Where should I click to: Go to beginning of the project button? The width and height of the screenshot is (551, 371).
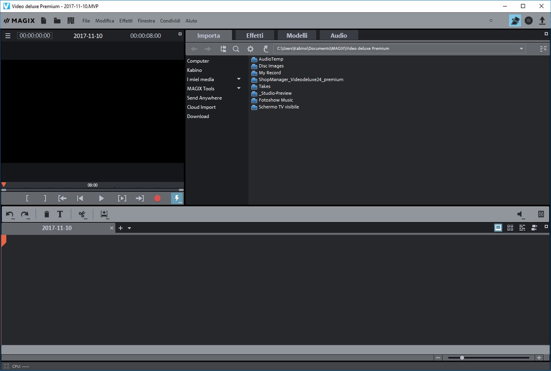(80, 198)
